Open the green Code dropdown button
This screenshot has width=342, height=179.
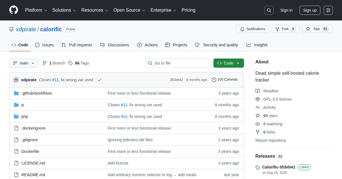tap(229, 63)
